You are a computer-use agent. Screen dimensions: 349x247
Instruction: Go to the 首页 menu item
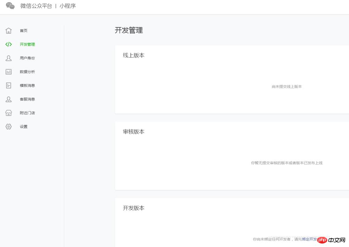23,31
